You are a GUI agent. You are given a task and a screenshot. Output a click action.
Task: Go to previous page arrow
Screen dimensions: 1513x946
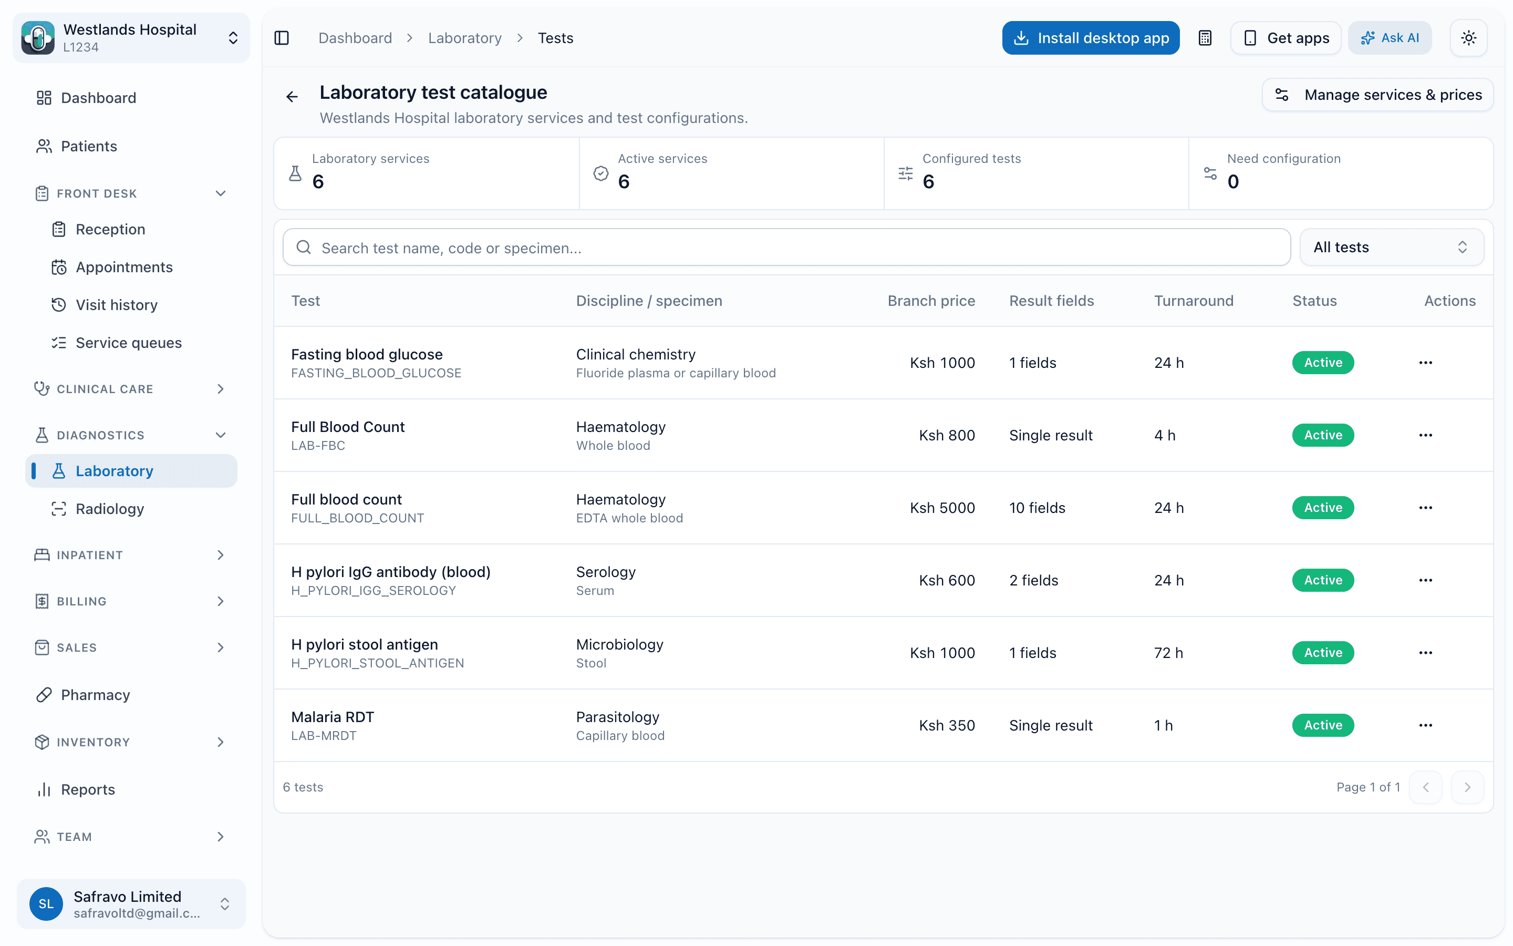[1425, 787]
